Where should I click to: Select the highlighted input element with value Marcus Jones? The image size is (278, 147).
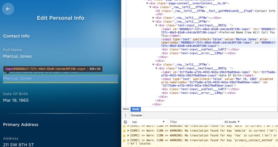coord(219,42)
